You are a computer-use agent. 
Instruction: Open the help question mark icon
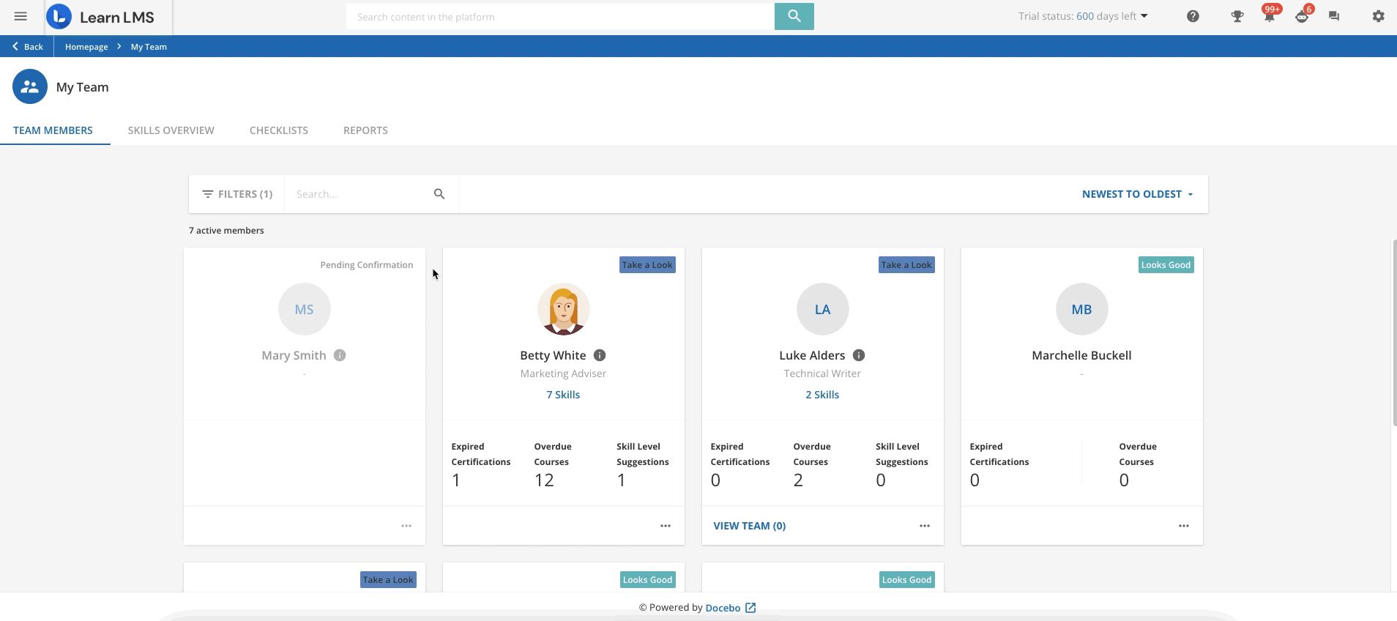click(1193, 16)
